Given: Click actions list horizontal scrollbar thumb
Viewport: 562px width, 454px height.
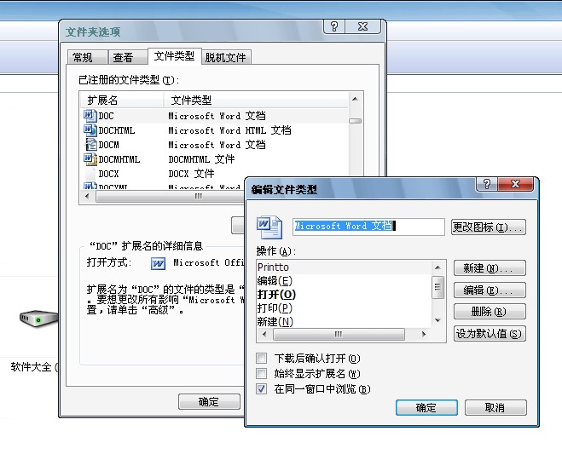Looking at the screenshot, I should pos(339,335).
